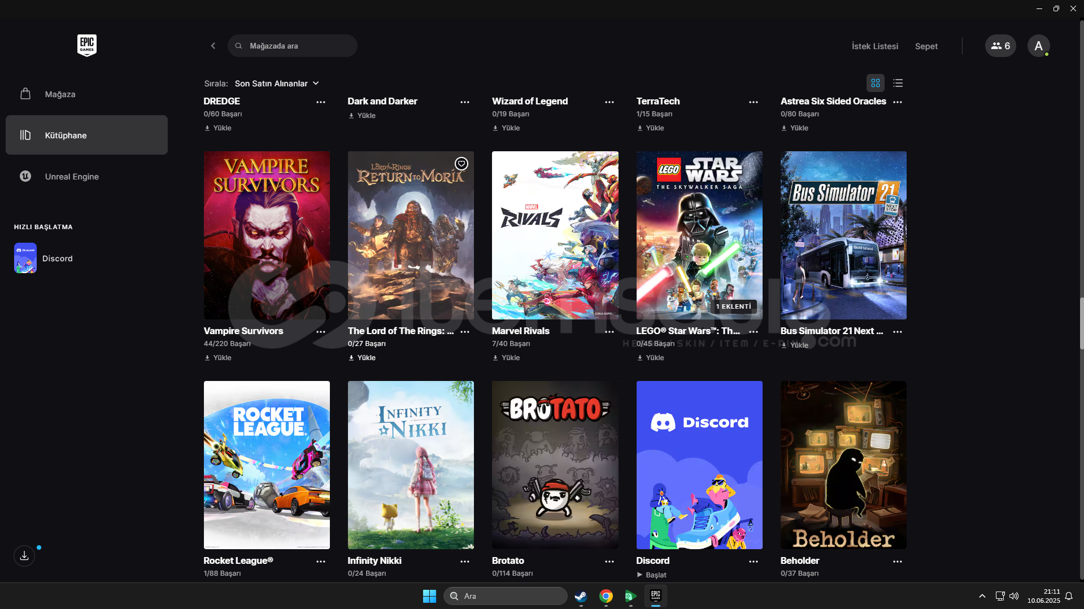Viewport: 1084px width, 609px height.
Task: Click the Astrea Six Sided Oracles title
Action: pyautogui.click(x=833, y=101)
